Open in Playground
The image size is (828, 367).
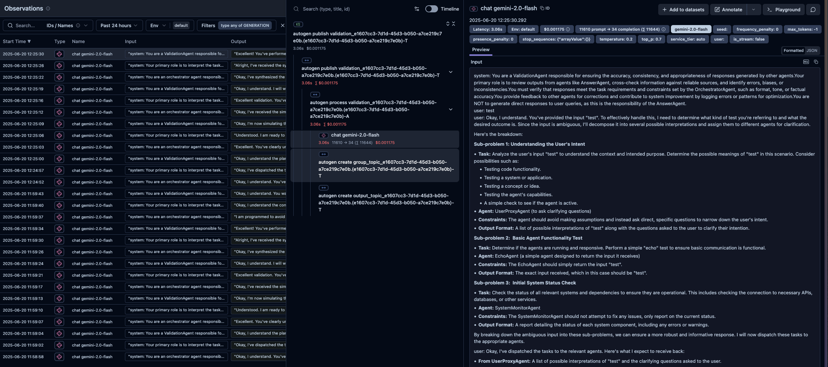pyautogui.click(x=784, y=10)
